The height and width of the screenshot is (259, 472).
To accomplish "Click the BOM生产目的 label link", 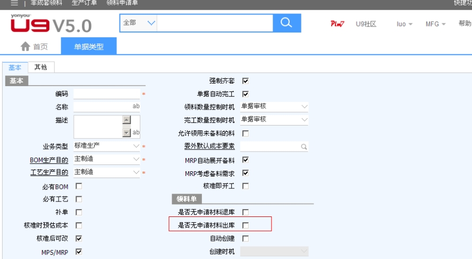I will [49, 160].
